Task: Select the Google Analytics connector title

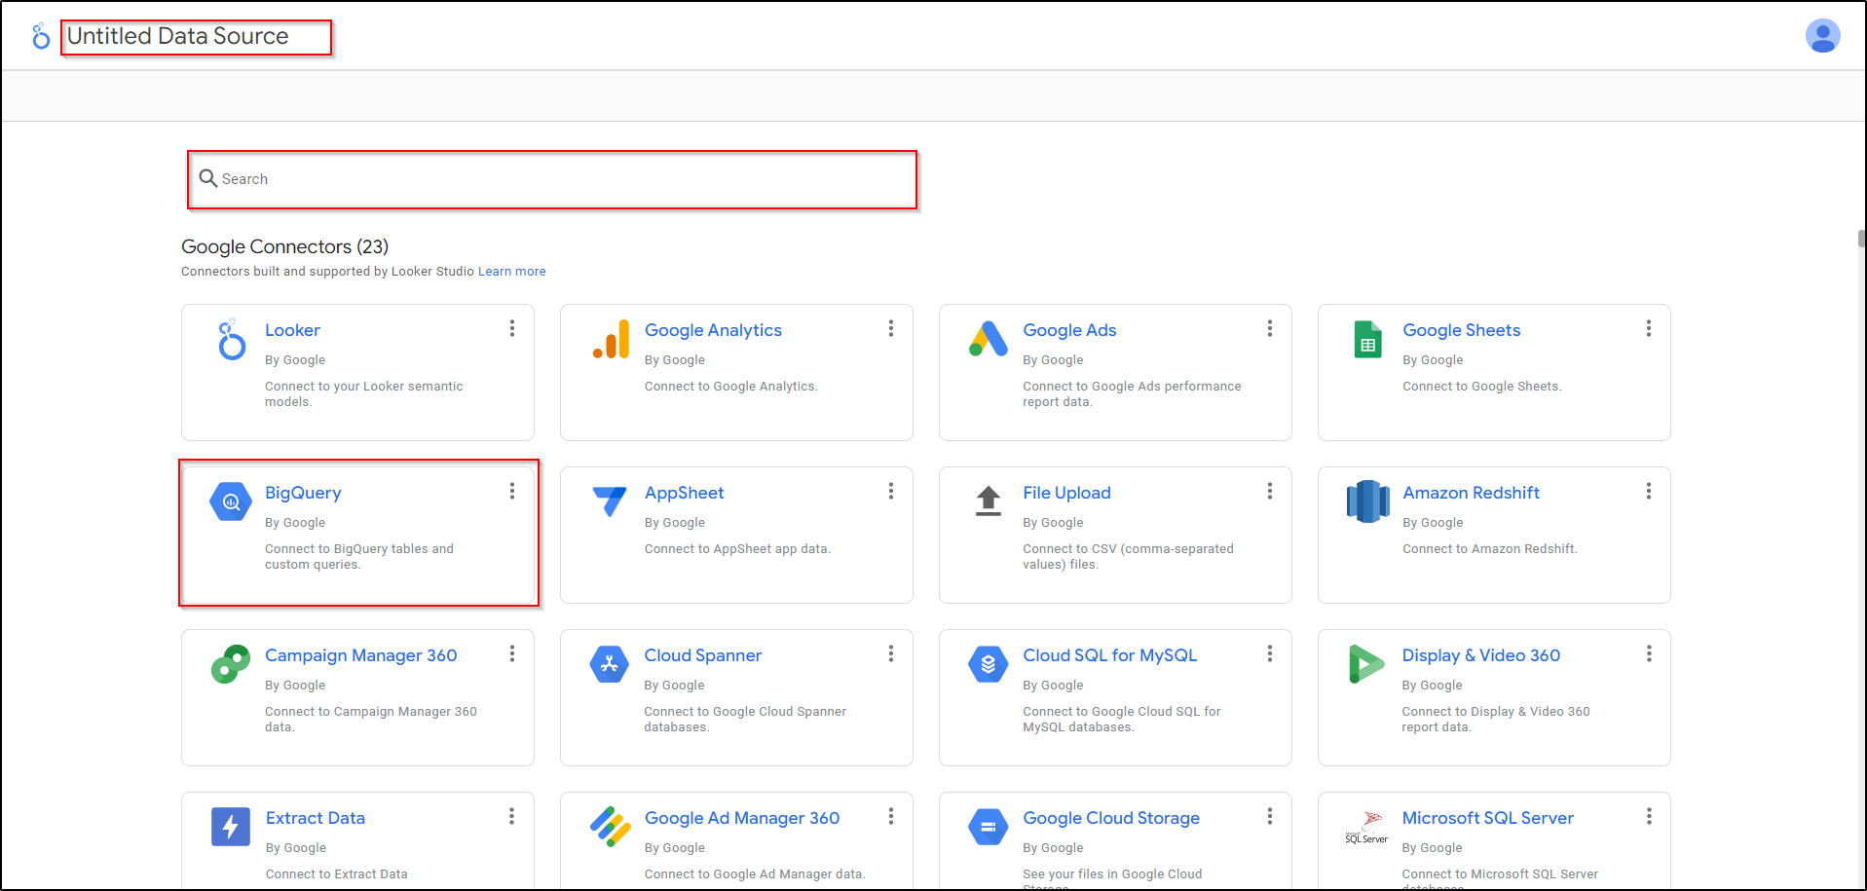Action: pos(713,330)
